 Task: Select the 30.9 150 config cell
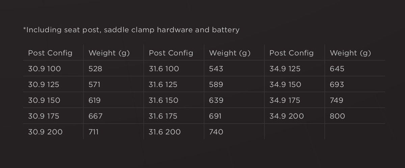pos(44,100)
